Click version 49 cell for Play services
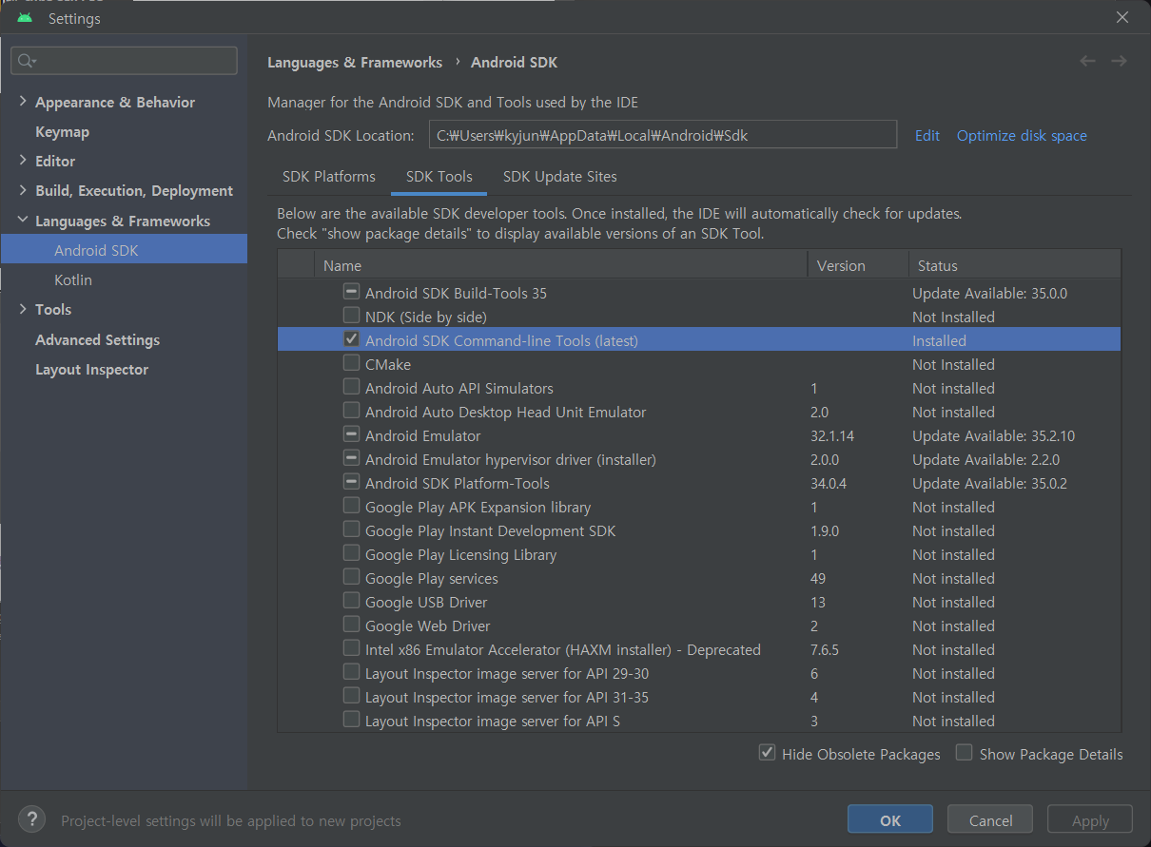Viewport: 1151px width, 847px height. point(818,578)
